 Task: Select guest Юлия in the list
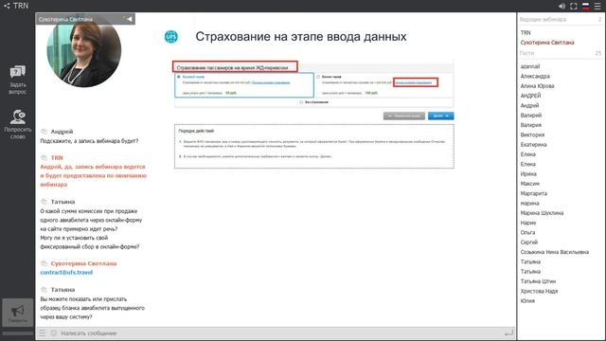527,301
